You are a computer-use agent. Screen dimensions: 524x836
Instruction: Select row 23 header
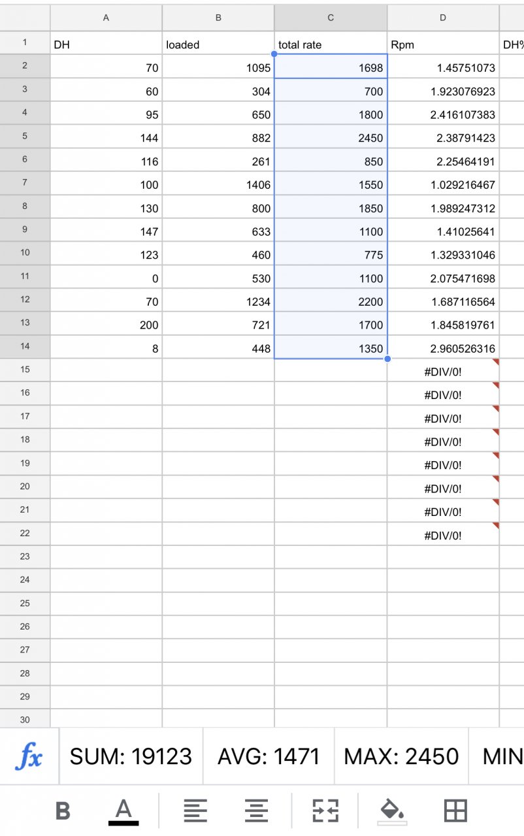[x=25, y=556]
